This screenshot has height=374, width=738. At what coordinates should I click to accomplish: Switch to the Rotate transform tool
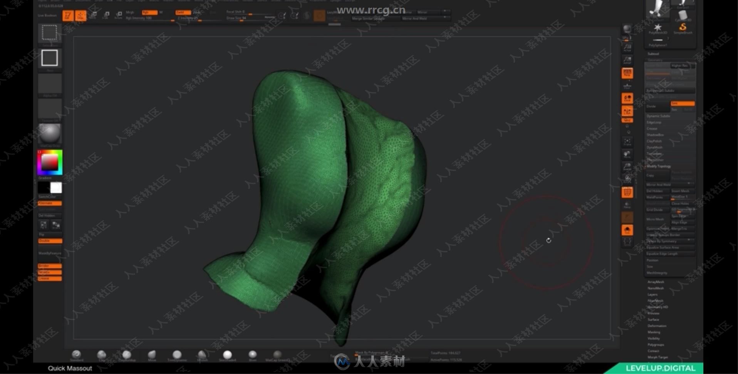118,15
